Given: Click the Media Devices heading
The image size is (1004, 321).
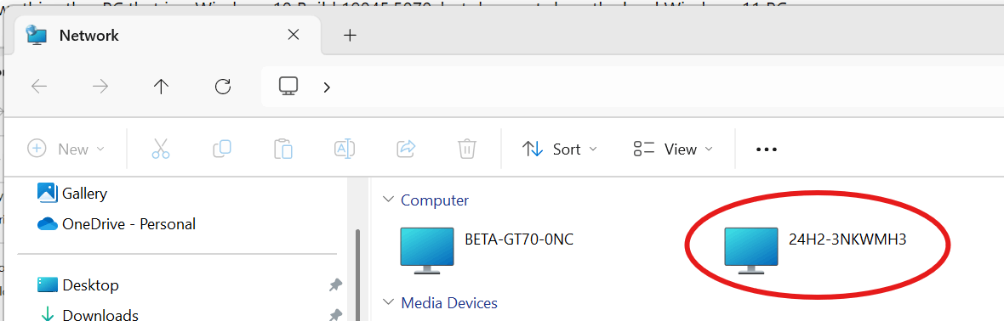Looking at the screenshot, I should click(x=449, y=302).
